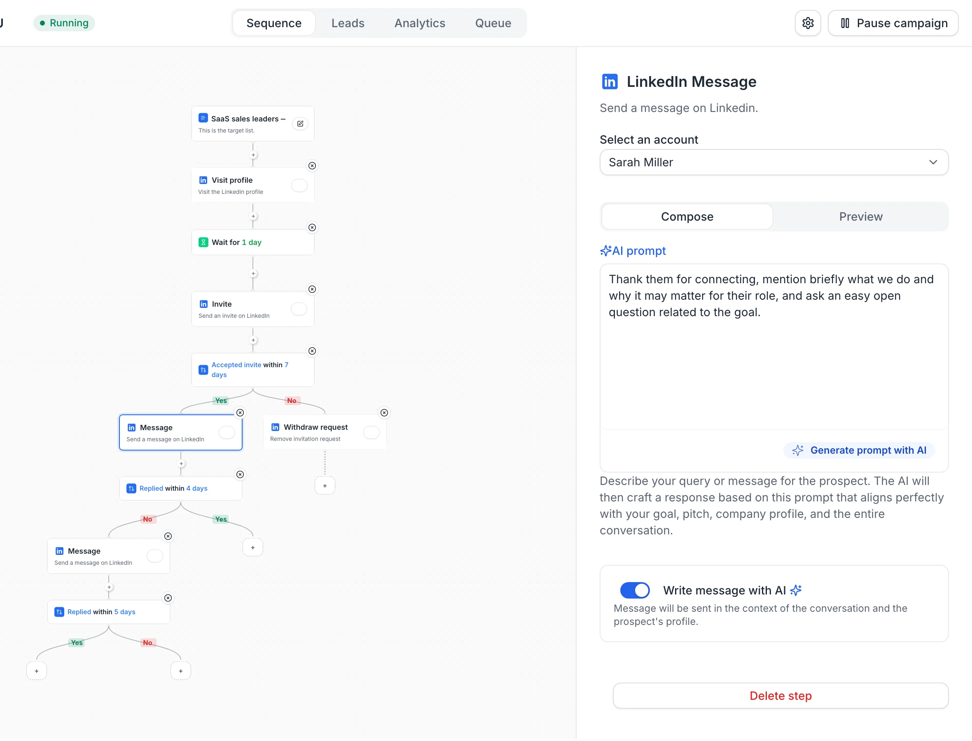The width and height of the screenshot is (972, 741).
Task: Add step below Withdraw request
Action: coord(325,486)
